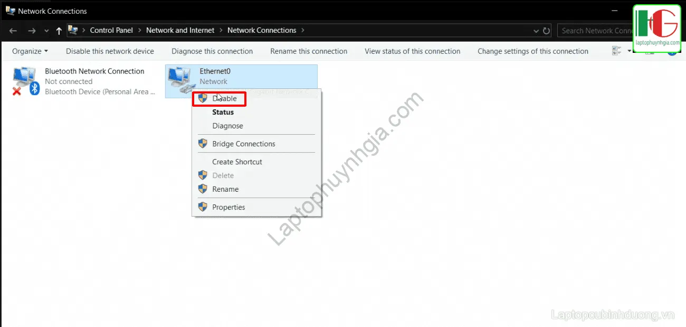Click the back navigation arrow

(x=13, y=30)
